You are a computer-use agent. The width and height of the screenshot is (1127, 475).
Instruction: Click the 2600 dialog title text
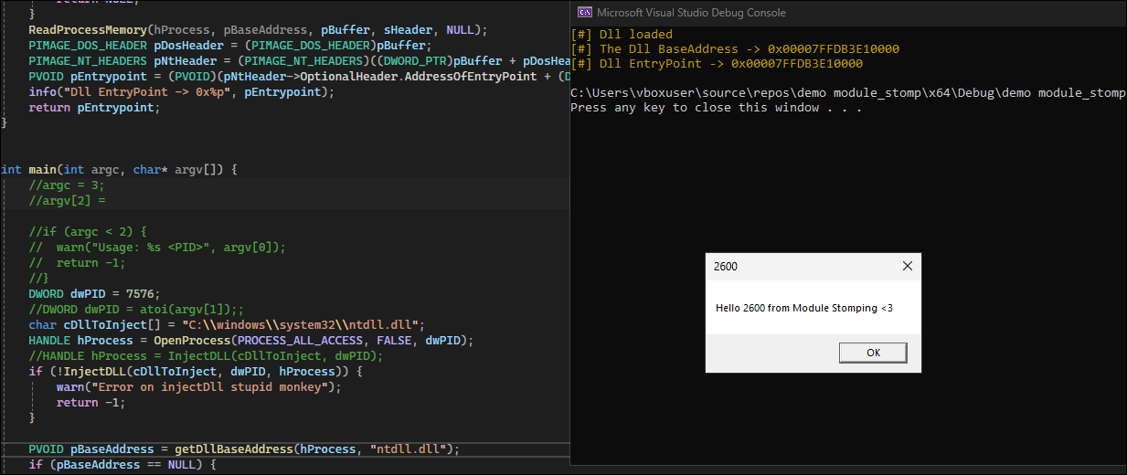726,267
